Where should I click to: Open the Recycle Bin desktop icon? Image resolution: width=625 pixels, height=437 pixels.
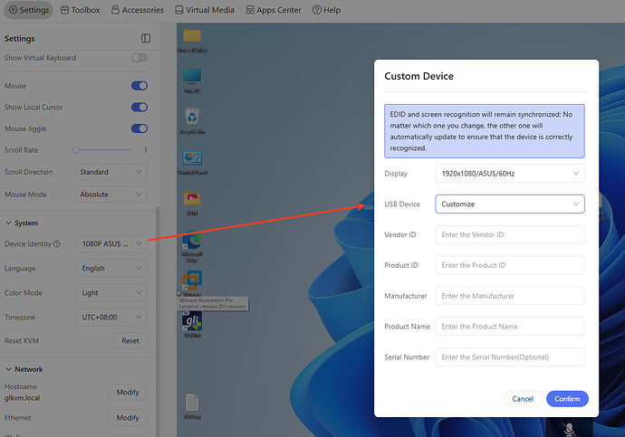coord(191,118)
